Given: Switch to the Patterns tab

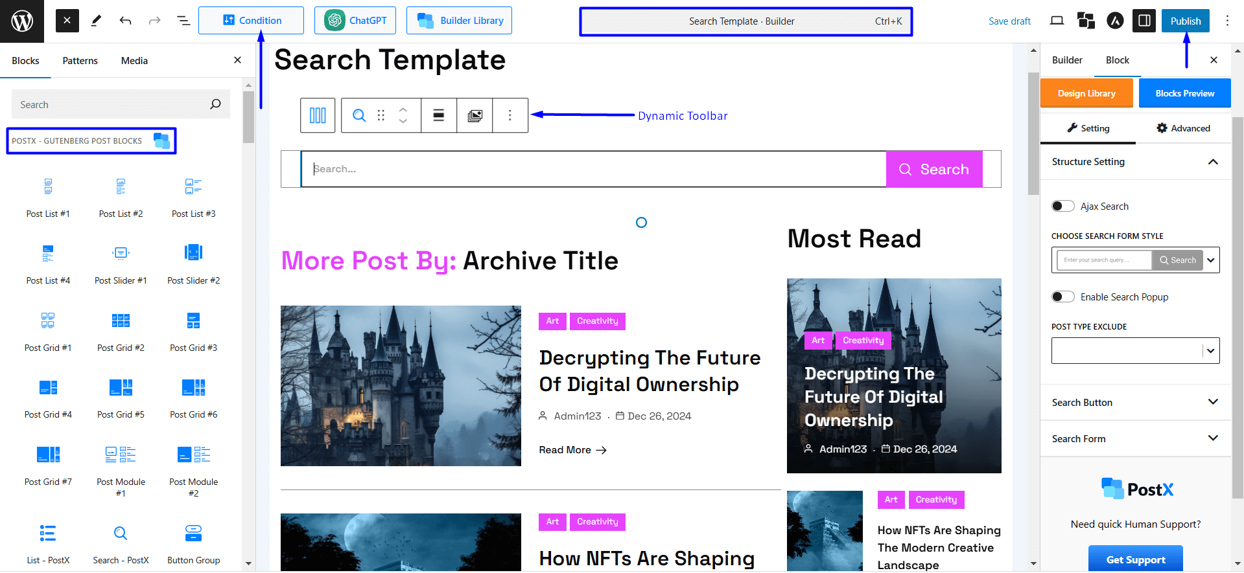Looking at the screenshot, I should click(x=80, y=60).
